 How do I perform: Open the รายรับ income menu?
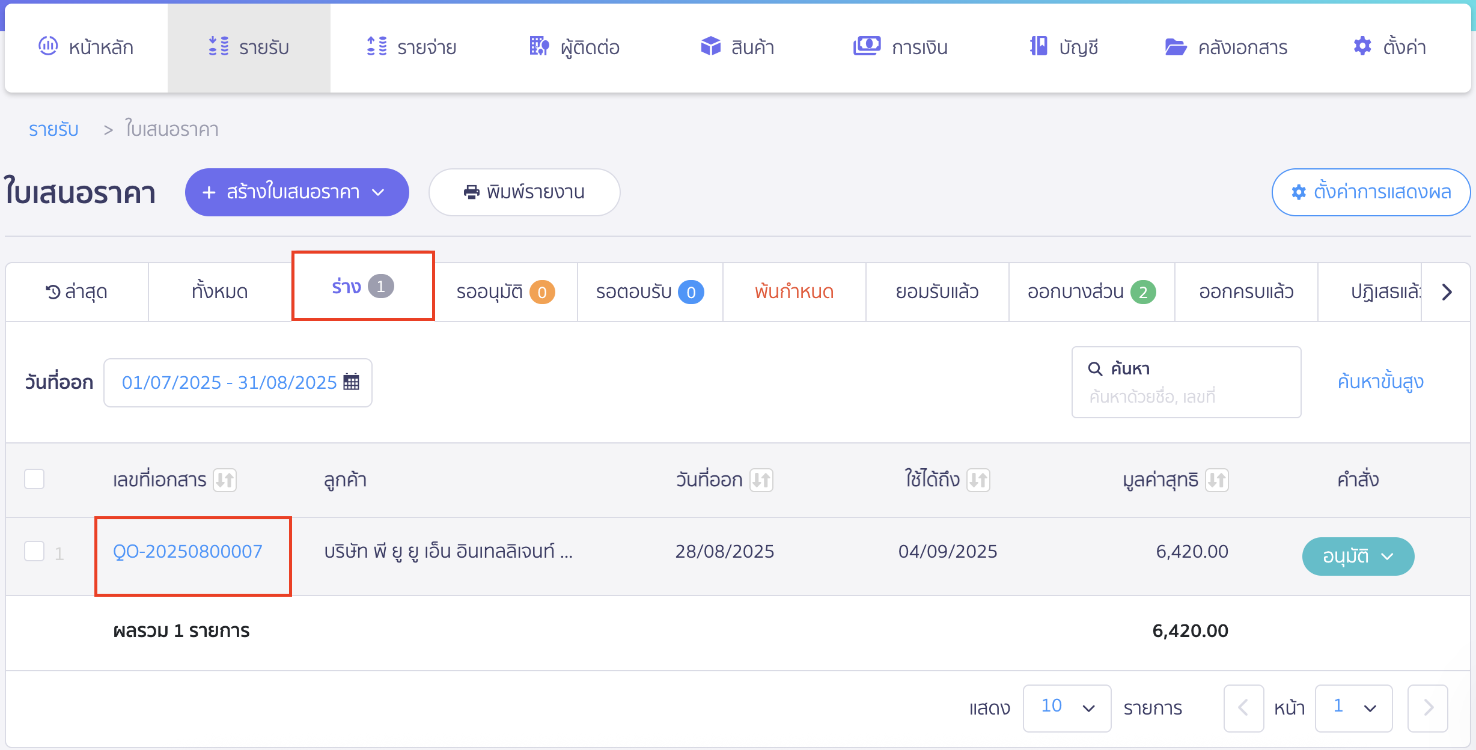pos(249,47)
